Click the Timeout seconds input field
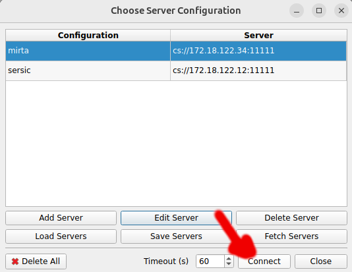The image size is (352, 272). 210,261
